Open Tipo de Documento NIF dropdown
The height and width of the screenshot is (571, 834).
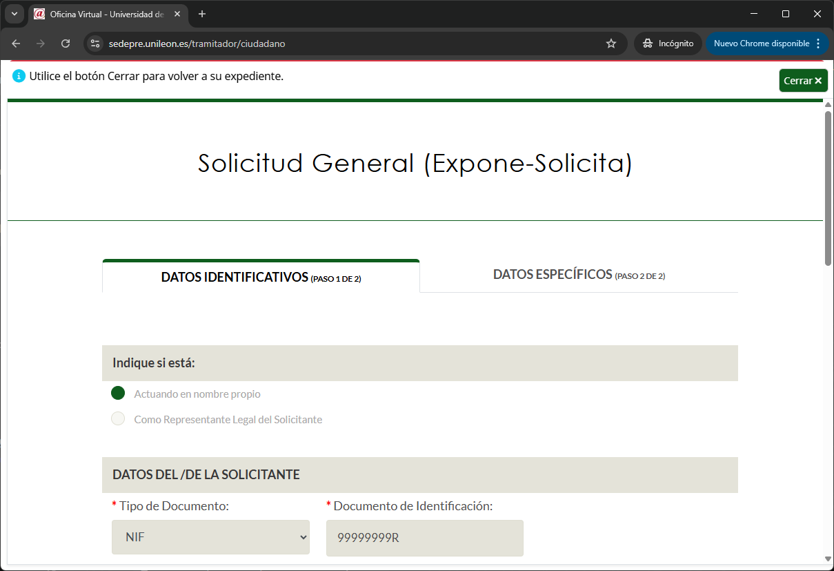click(x=210, y=537)
